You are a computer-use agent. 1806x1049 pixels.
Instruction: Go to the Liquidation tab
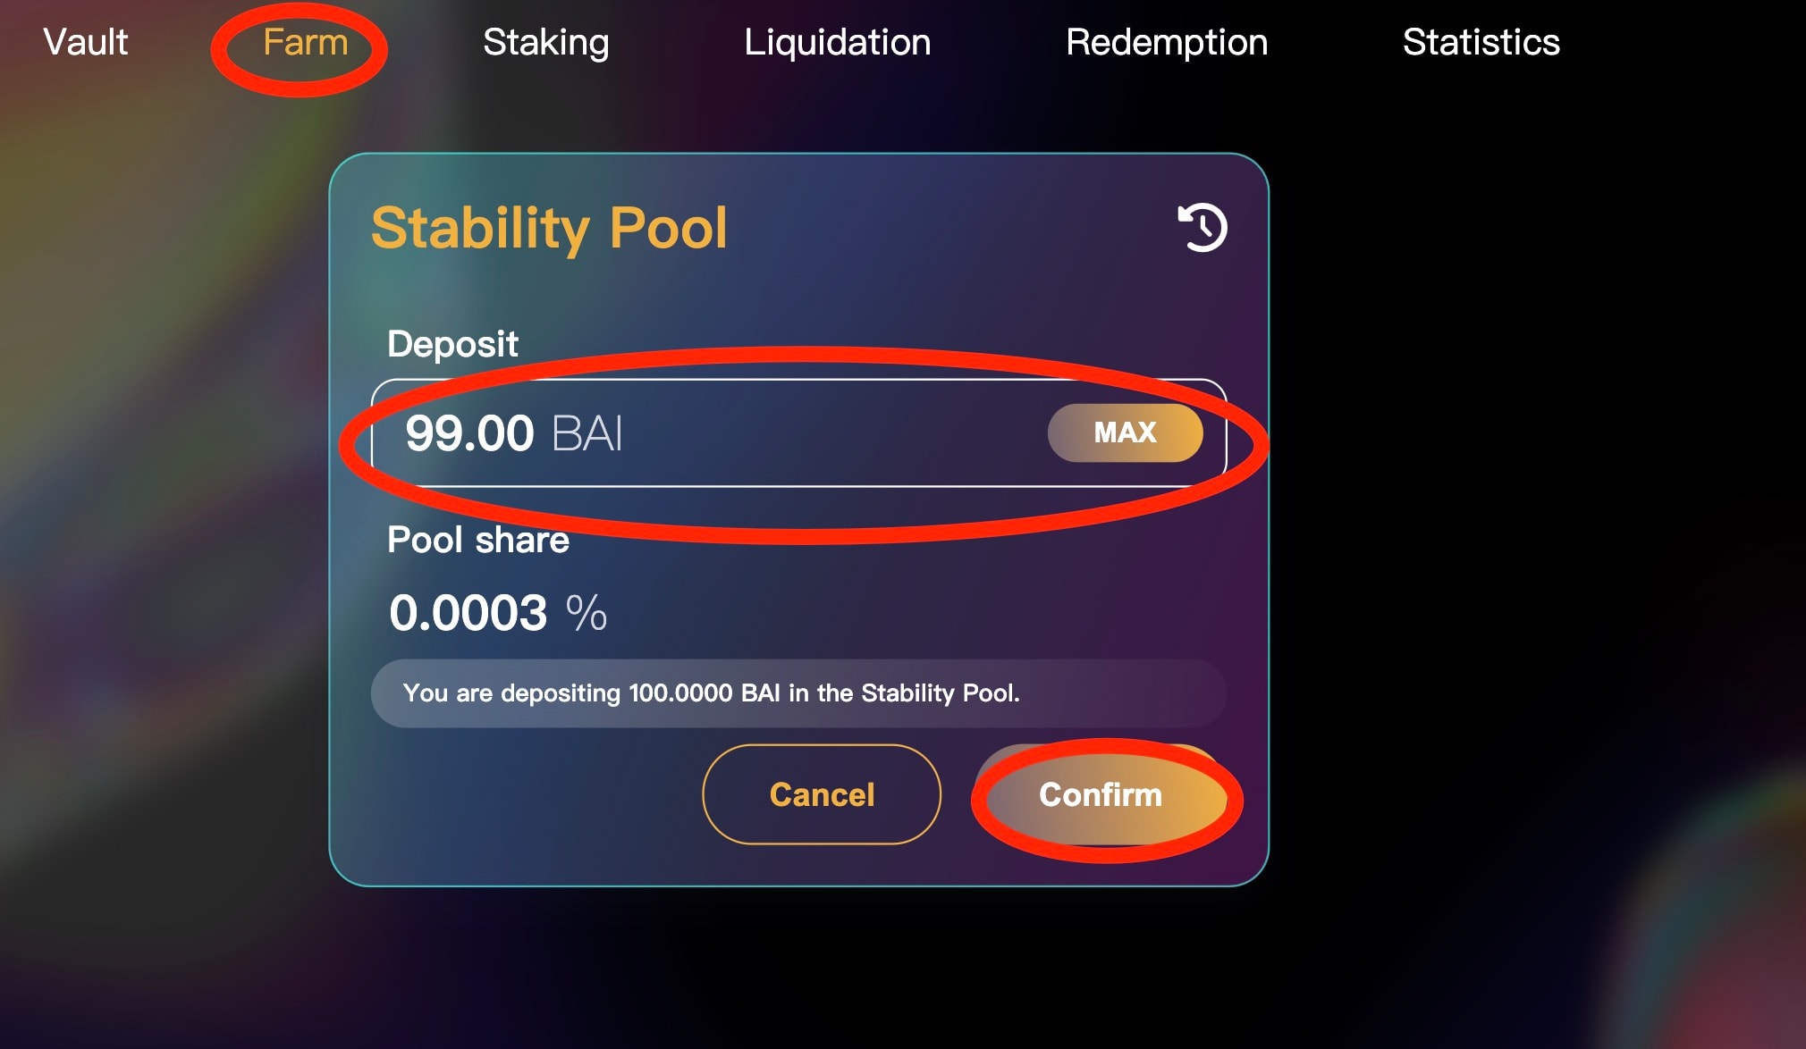pos(837,42)
